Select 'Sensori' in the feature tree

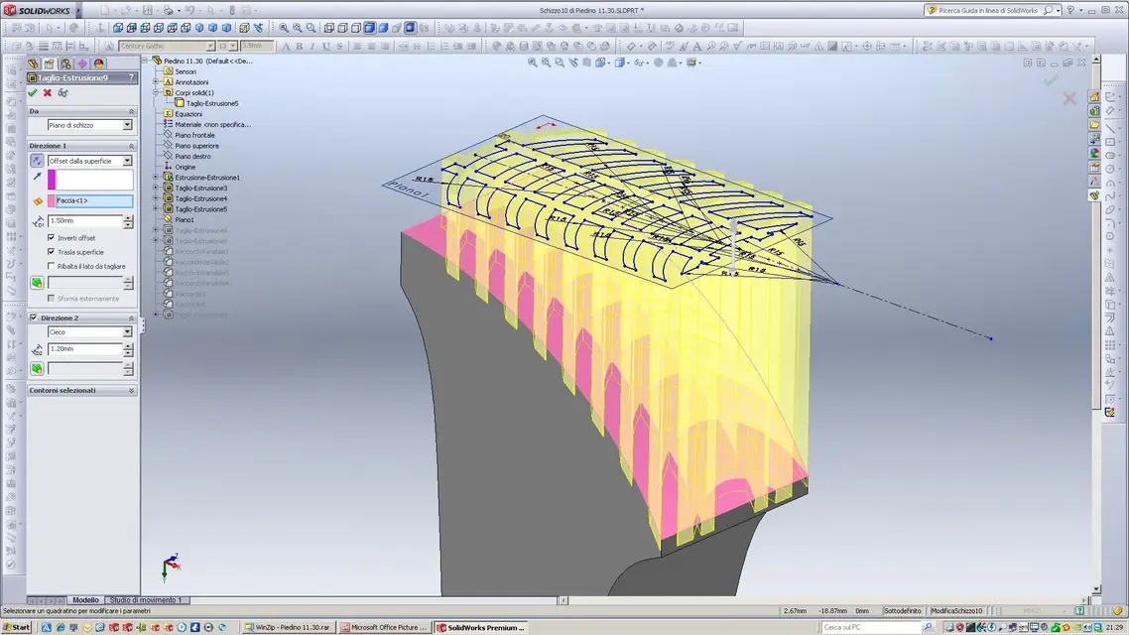186,72
